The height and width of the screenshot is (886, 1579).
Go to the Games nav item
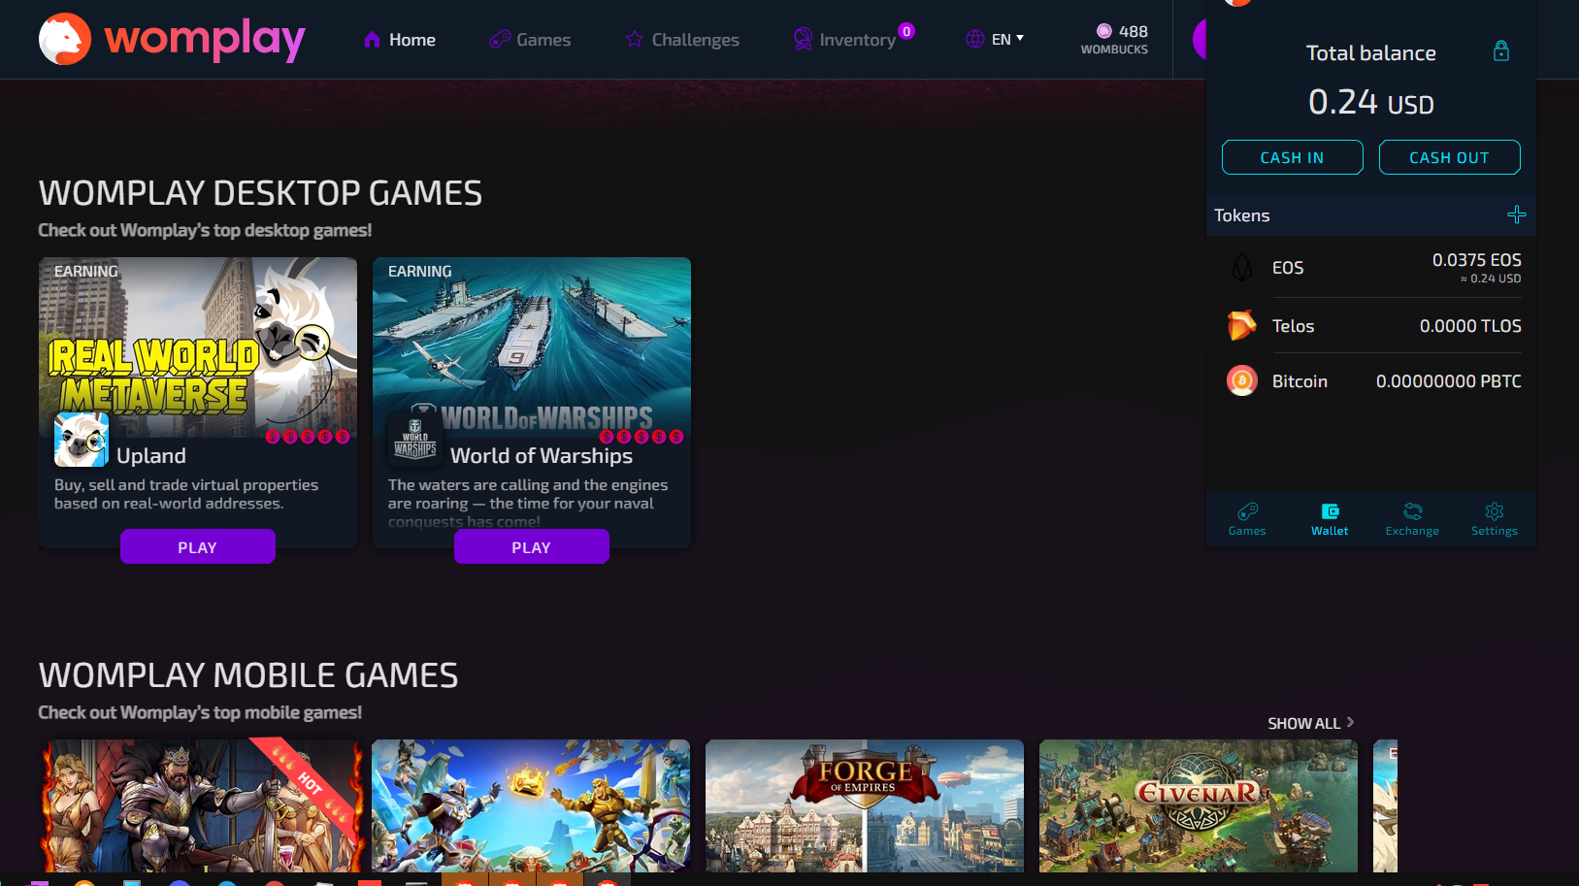530,40
